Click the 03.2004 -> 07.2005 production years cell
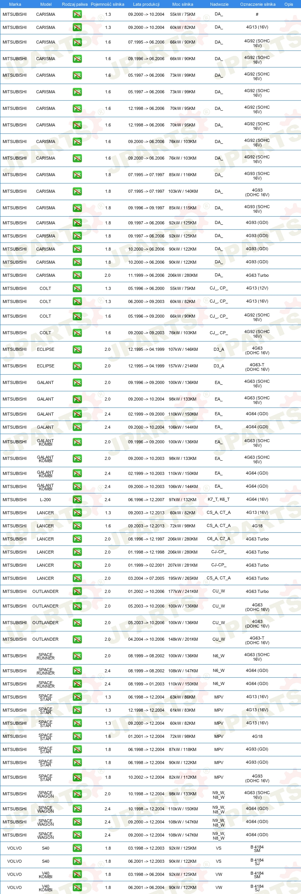This screenshot has height=894, width=301. click(x=146, y=578)
